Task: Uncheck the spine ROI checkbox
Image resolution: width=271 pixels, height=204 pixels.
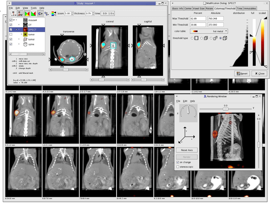Action: click(x=11, y=44)
